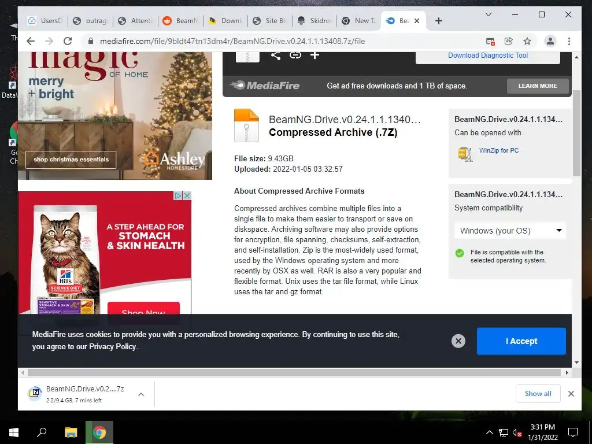592x444 pixels.
Task: Close the active MediaFire tab
Action: coord(417,21)
